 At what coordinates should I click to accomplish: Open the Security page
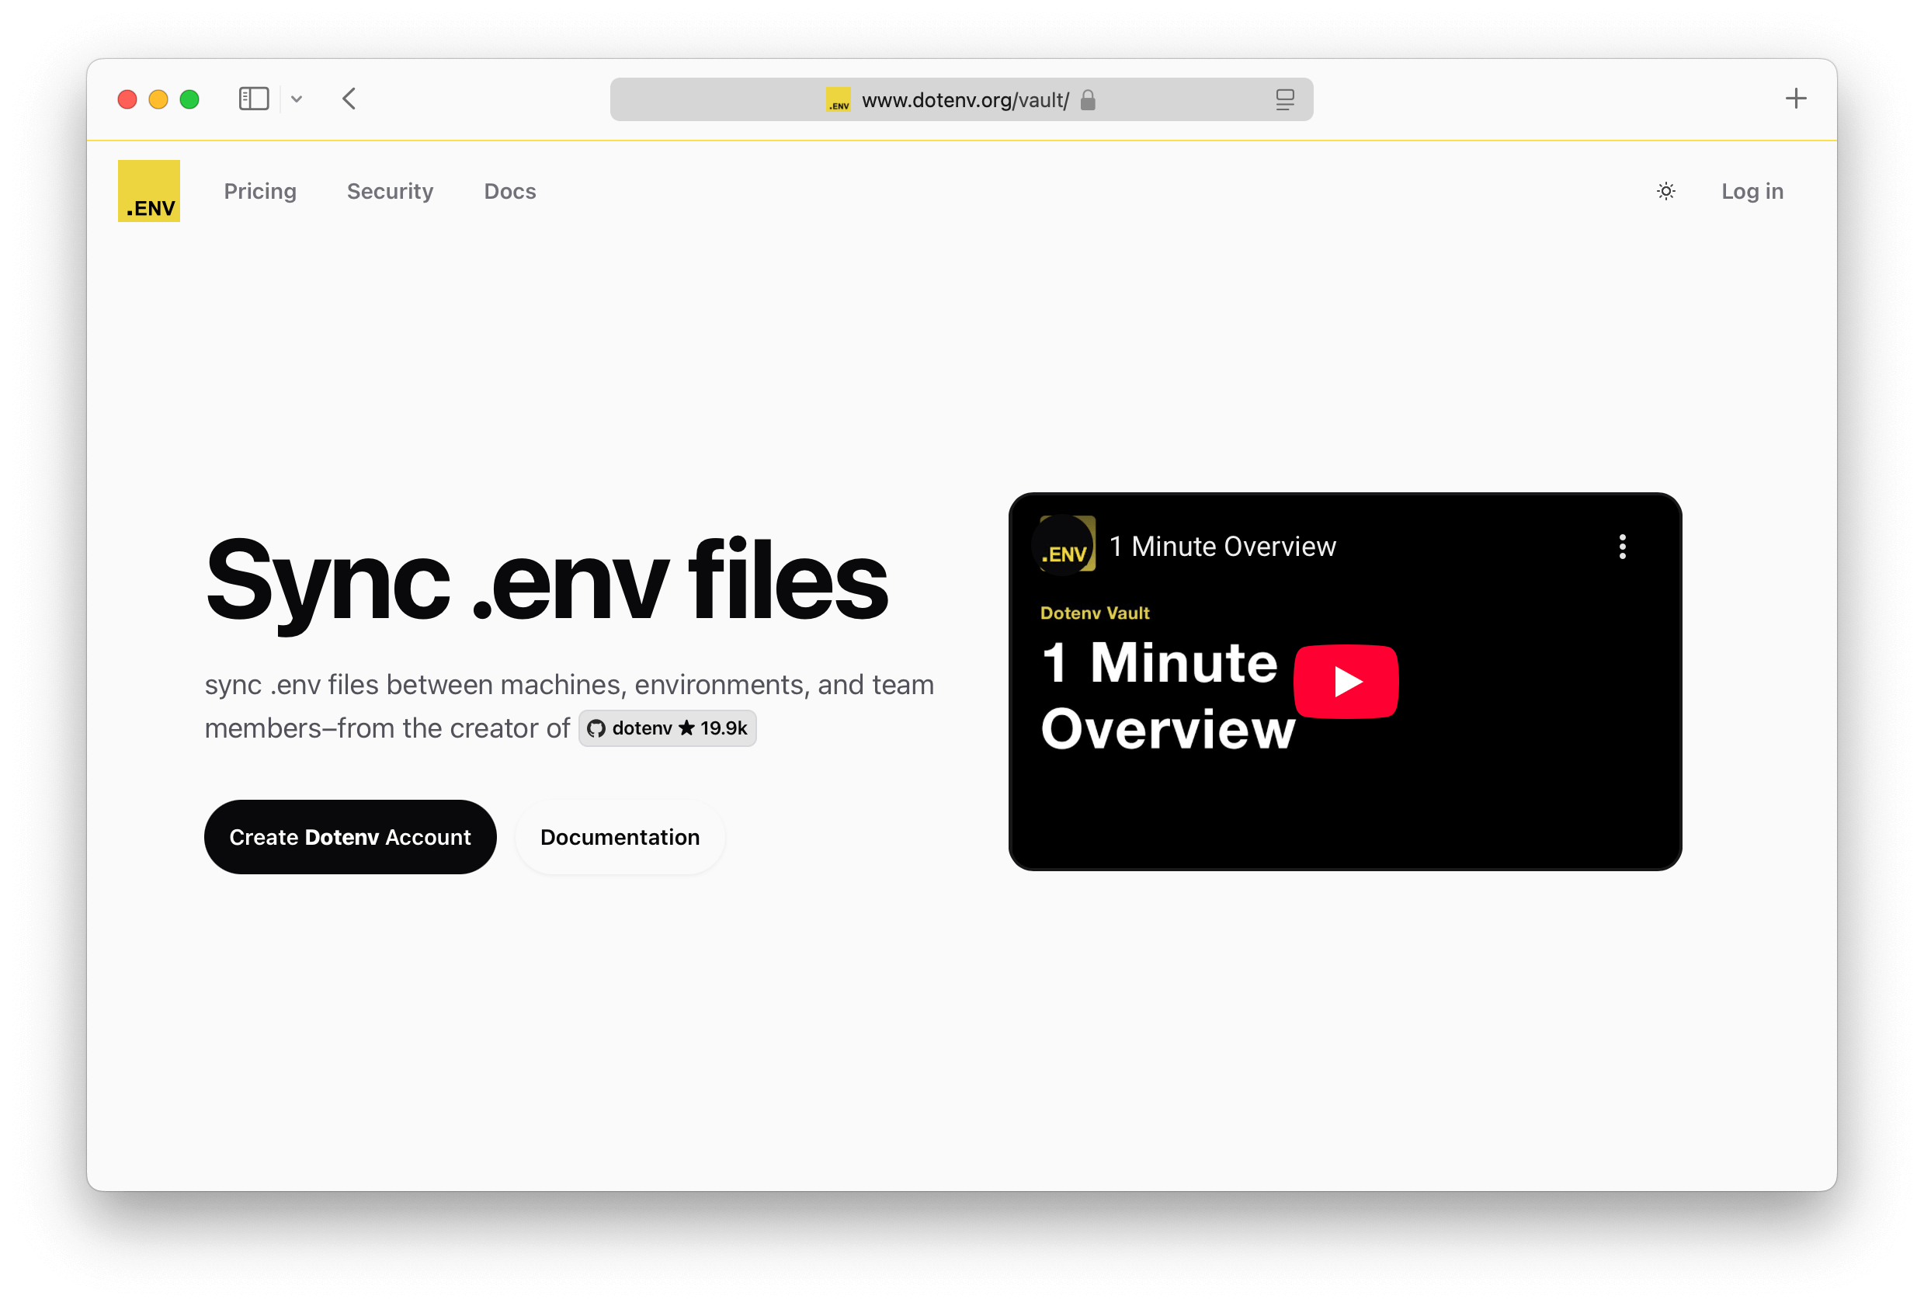coord(390,191)
